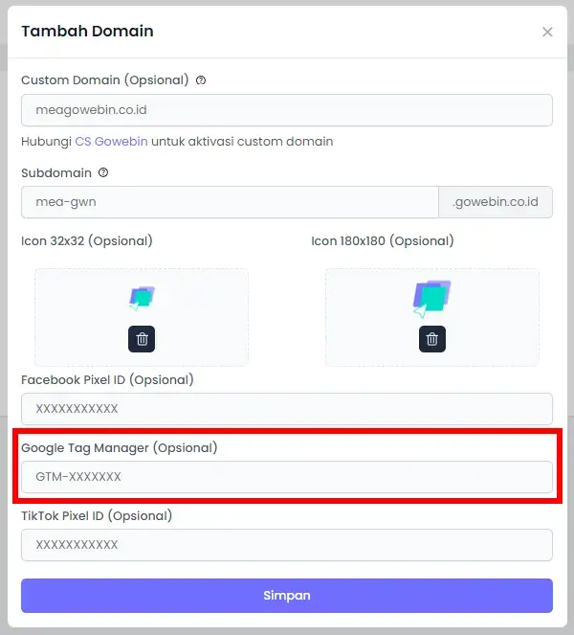Close the Tambah Domain dialog
The width and height of the screenshot is (574, 635).
(547, 32)
